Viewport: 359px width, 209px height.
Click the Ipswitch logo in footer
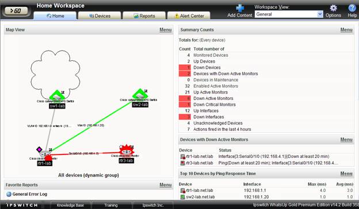coord(22,205)
